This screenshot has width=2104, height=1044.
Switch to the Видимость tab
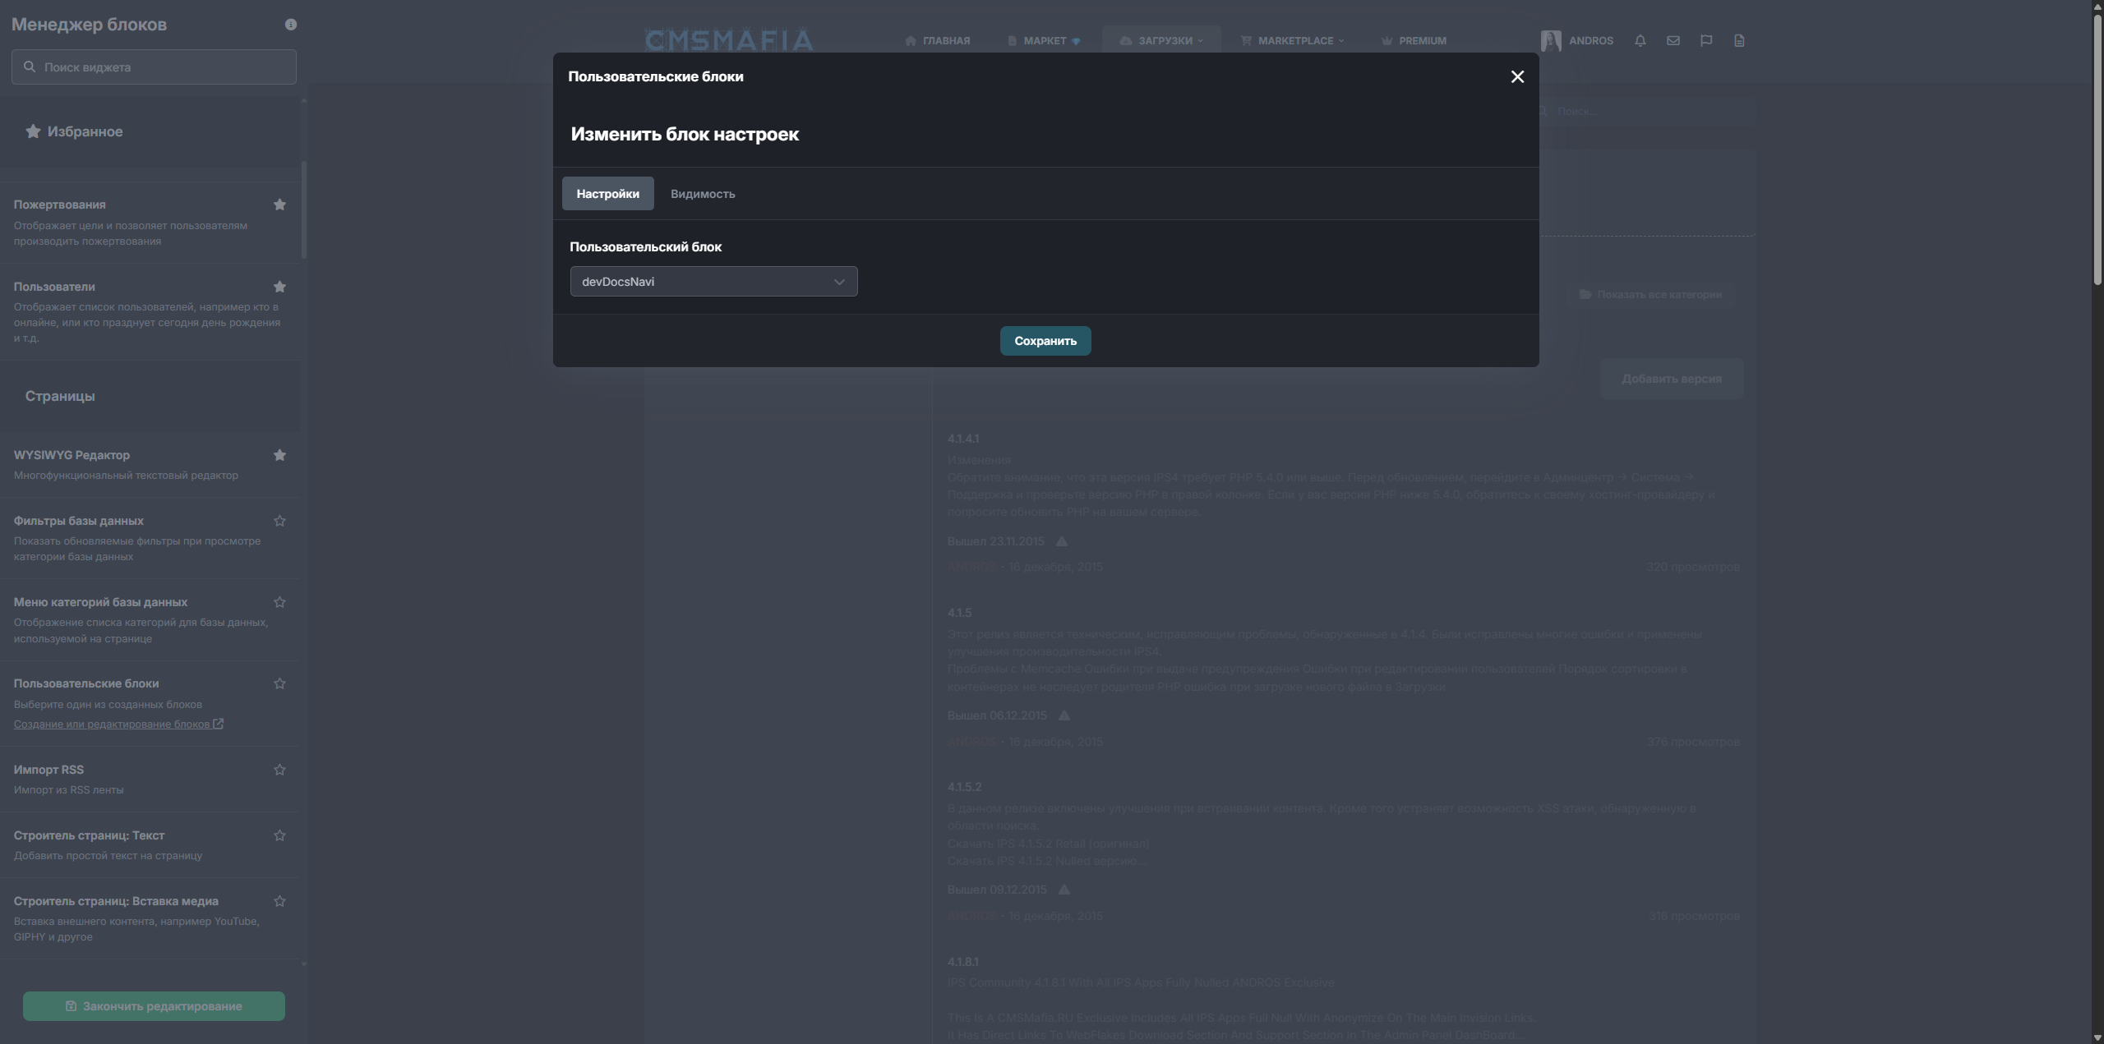(703, 194)
